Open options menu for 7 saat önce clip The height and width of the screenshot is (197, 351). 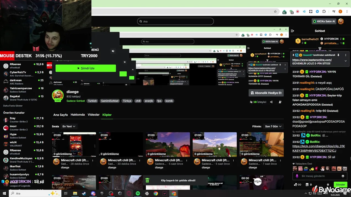281,161
